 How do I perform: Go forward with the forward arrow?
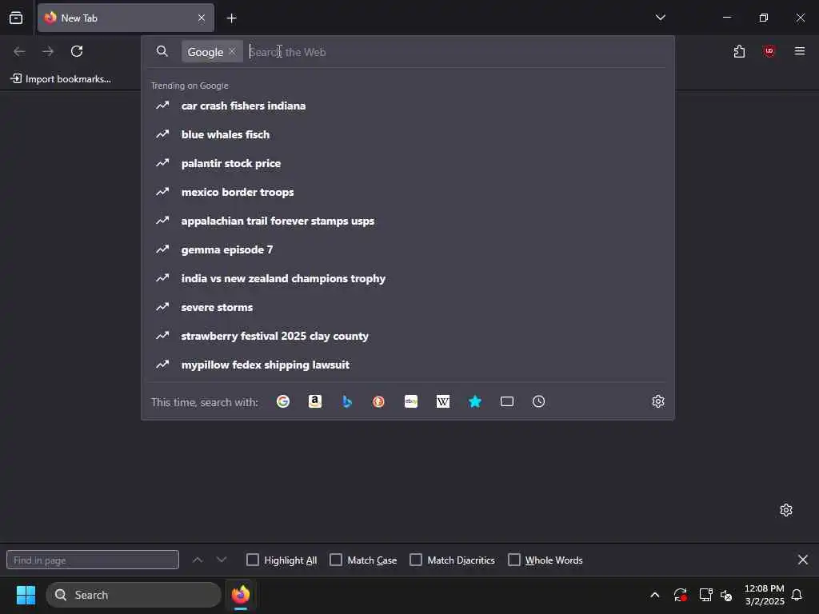click(x=48, y=51)
